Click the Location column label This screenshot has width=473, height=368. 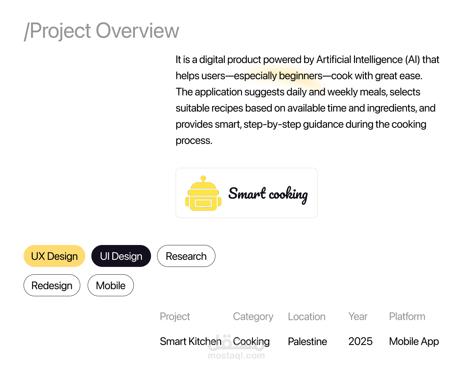[x=306, y=316]
